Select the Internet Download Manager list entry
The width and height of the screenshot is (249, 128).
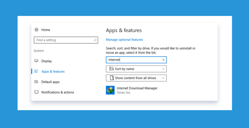click(x=132, y=90)
